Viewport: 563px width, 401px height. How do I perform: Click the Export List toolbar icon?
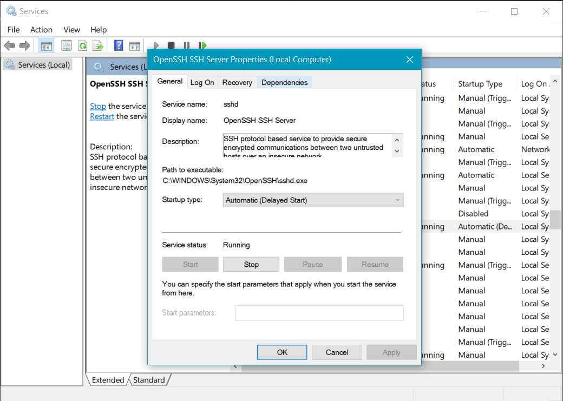coord(98,45)
